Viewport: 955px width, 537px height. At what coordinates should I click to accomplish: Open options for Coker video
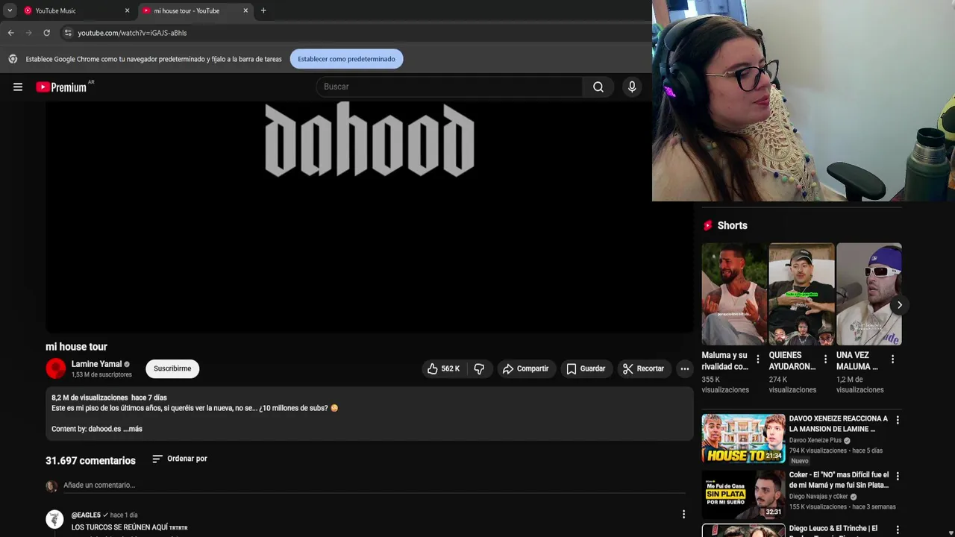point(898,476)
